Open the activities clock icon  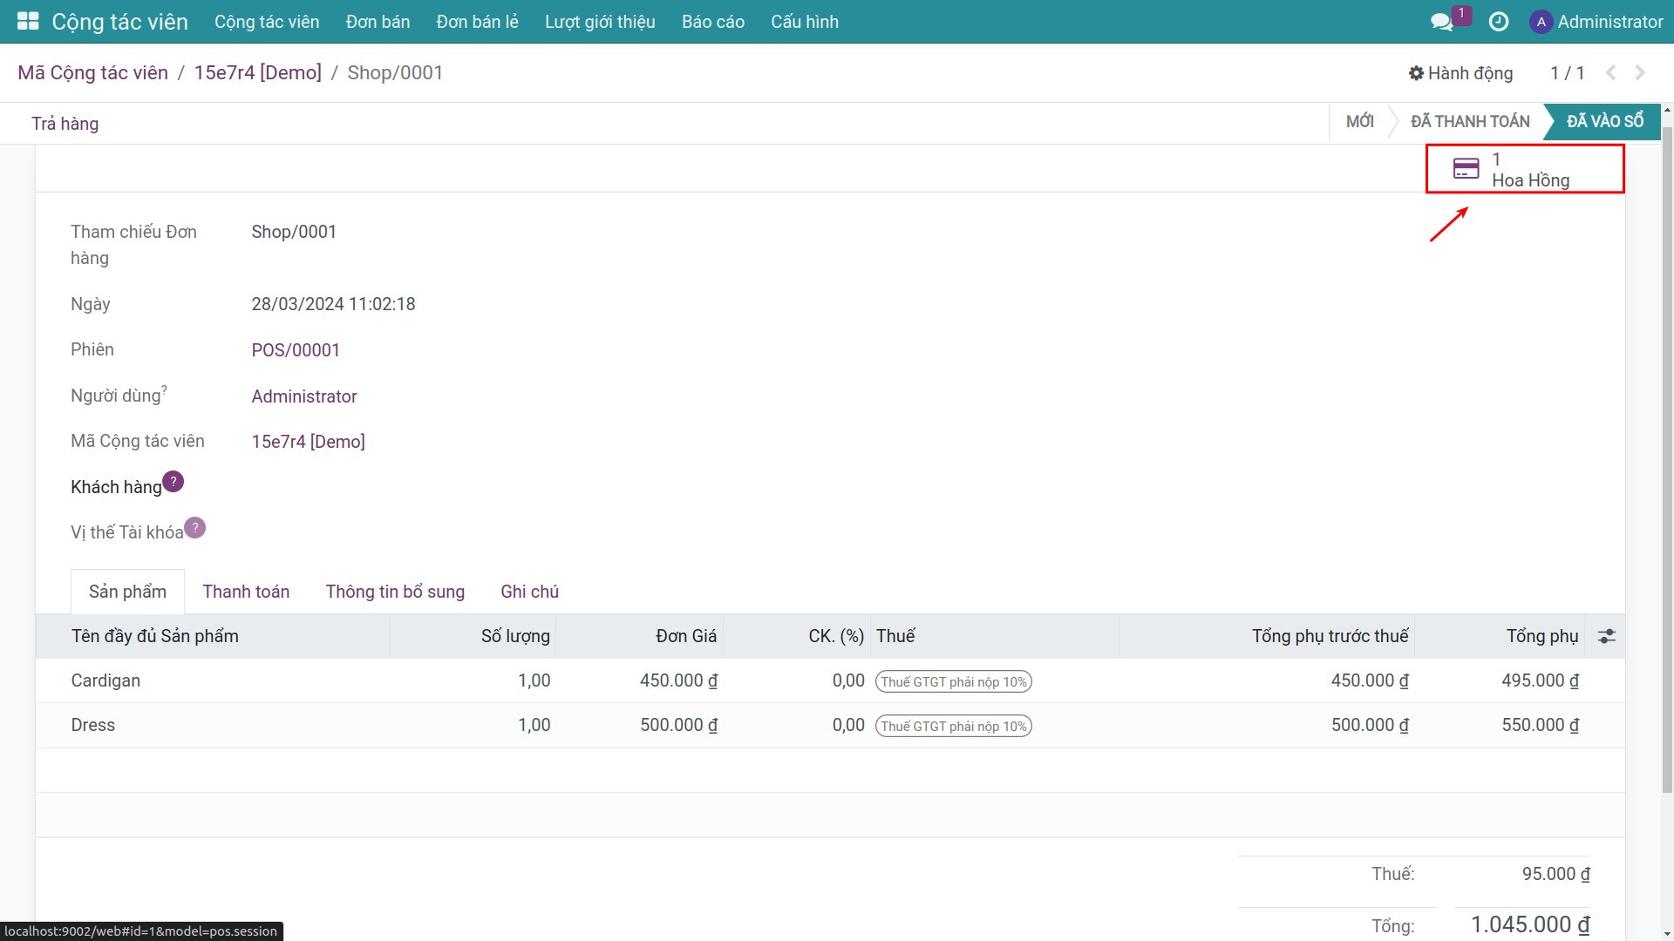[x=1499, y=22]
